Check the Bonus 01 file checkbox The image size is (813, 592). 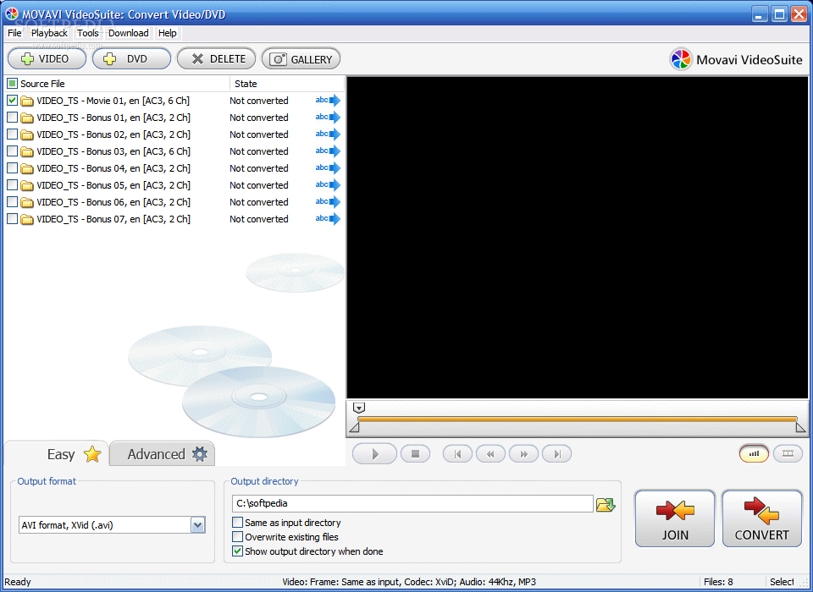tap(13, 117)
